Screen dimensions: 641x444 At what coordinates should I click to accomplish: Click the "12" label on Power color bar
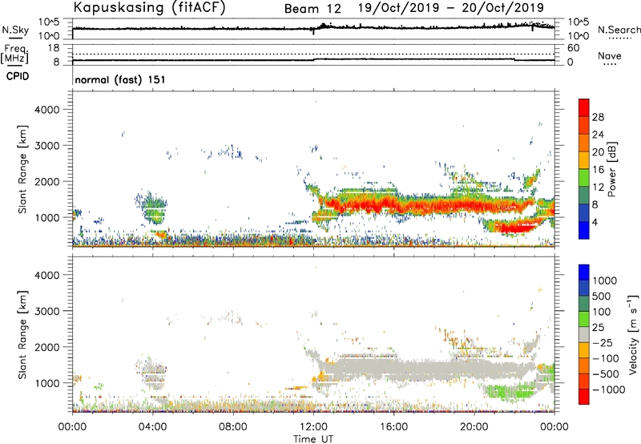598,188
